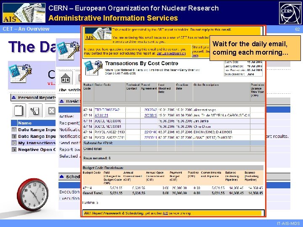Open parent agreement 2213180 link

(x=151, y=132)
